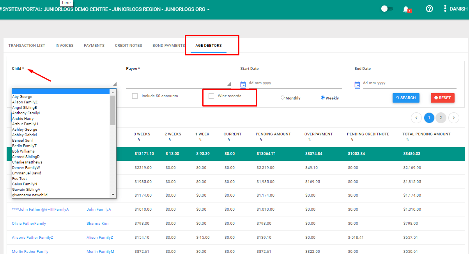The image size is (469, 254).
Task: Open the hamburger menu beside System Portal
Action: click(1, 9)
